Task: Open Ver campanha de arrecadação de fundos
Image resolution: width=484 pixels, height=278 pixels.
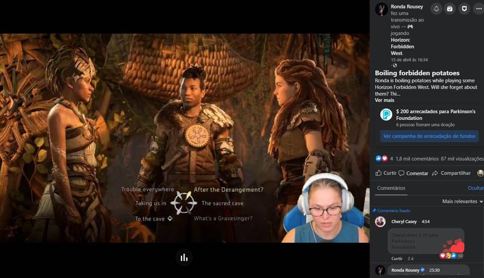Action: [430, 136]
